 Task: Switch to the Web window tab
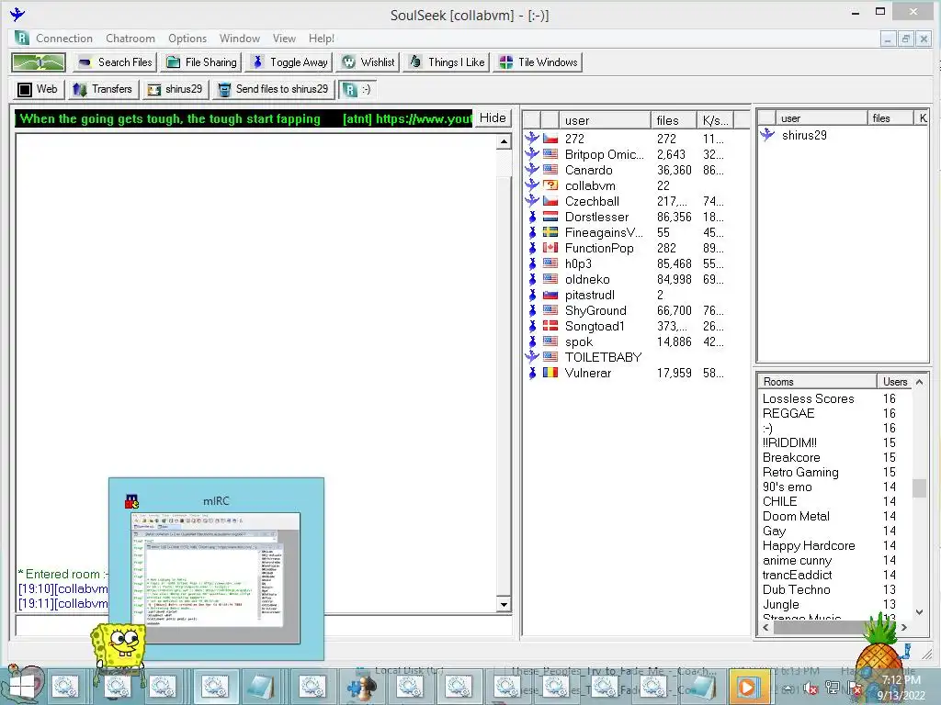pyautogui.click(x=38, y=89)
